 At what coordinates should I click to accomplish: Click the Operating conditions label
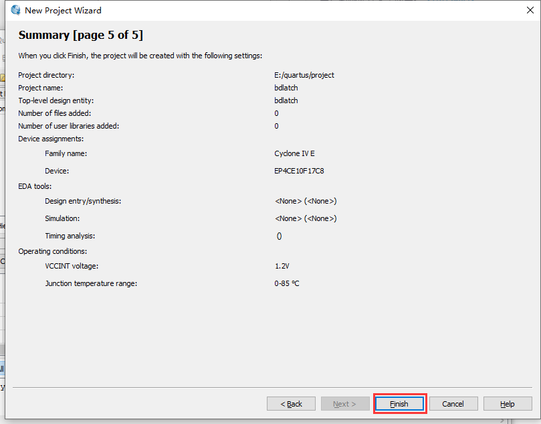click(x=52, y=251)
